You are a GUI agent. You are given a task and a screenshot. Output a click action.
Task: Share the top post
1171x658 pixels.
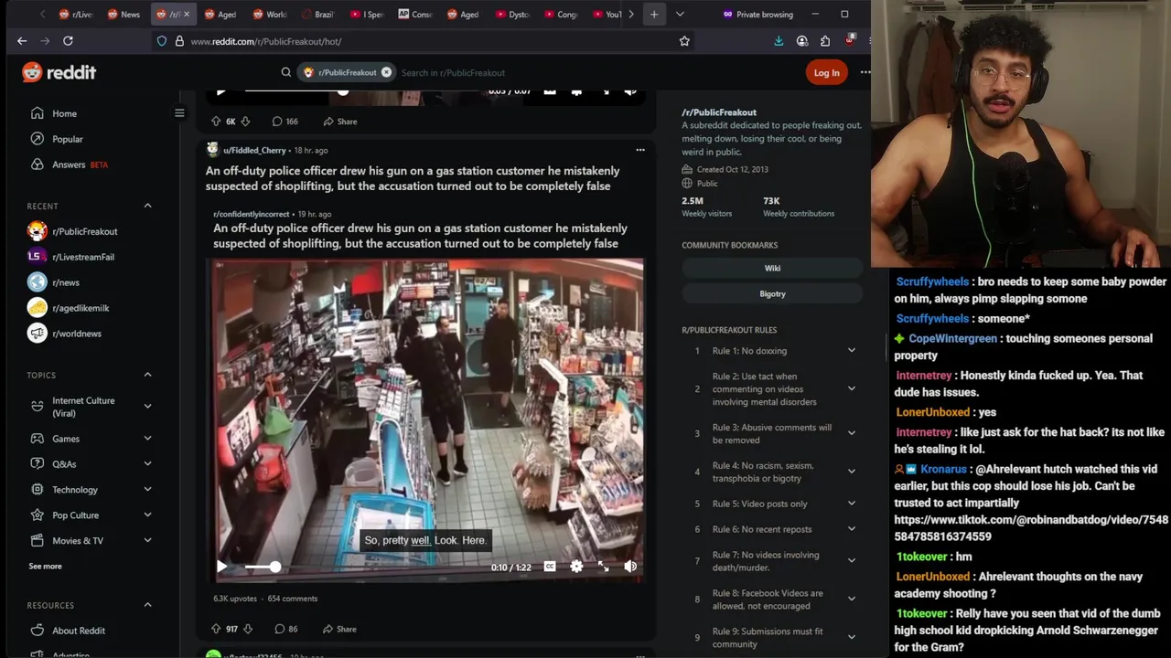340,121
